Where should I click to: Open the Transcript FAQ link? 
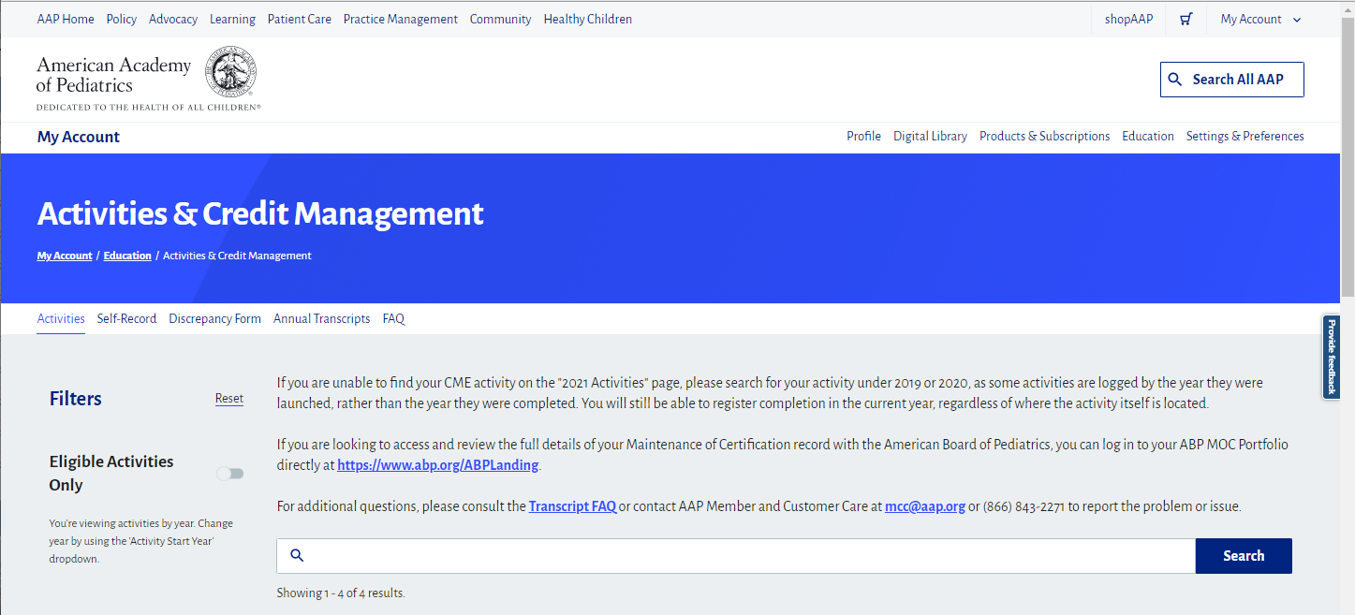(572, 506)
